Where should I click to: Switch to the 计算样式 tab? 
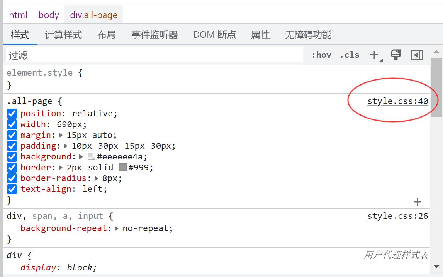63,35
